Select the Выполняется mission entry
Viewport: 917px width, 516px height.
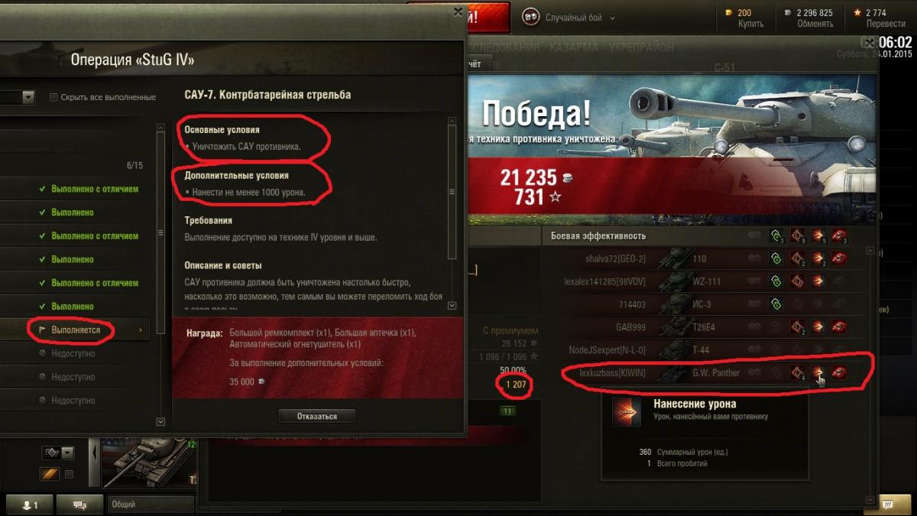pyautogui.click(x=75, y=330)
